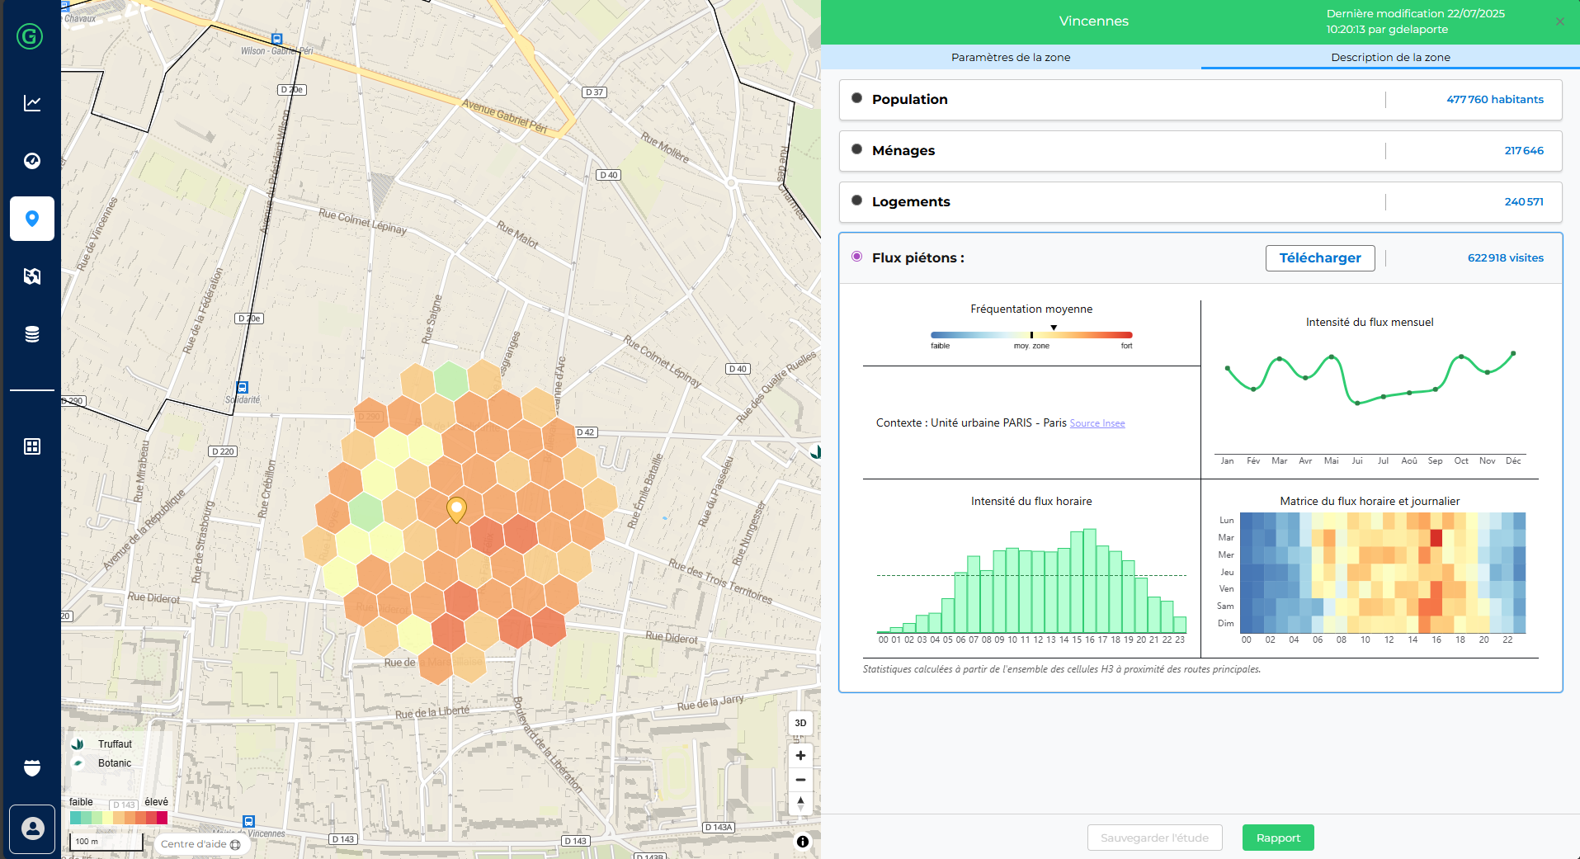
Task: Reset the map compass orientation
Action: [800, 803]
